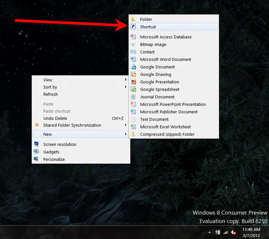The image size is (269, 239).
Task: Create a Microsoft PowerPoint Presentation
Action: (174, 104)
